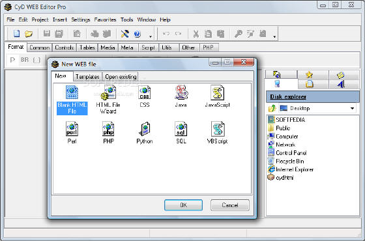Choose the HTML File Wizard icon
365x241 pixels.
(108, 92)
